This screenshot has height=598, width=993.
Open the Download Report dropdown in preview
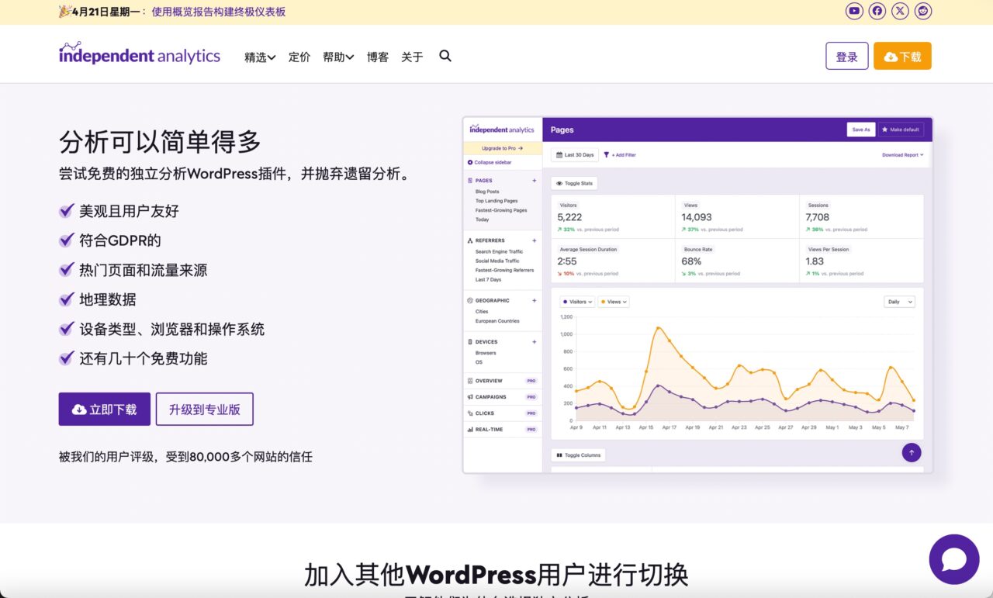click(x=903, y=155)
